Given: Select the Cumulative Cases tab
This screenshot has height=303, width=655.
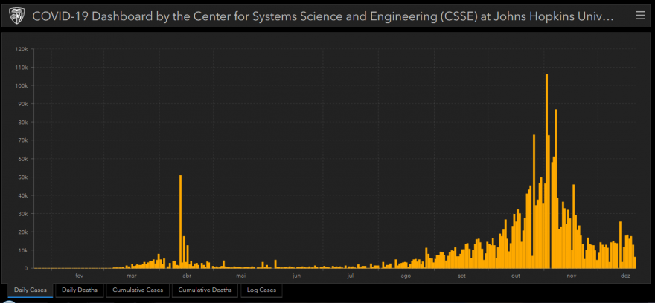Looking at the screenshot, I should (x=138, y=290).
